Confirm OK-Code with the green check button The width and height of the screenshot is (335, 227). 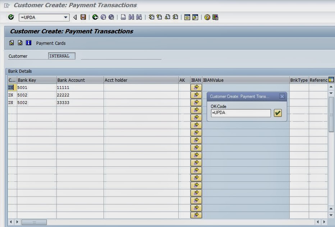coord(277,113)
